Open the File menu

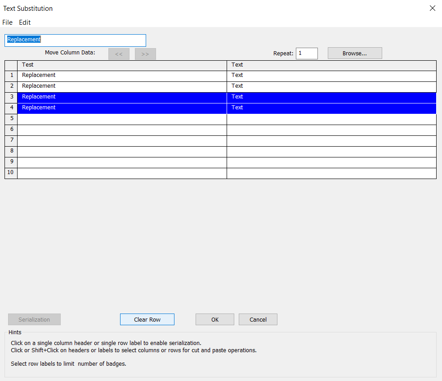point(7,22)
